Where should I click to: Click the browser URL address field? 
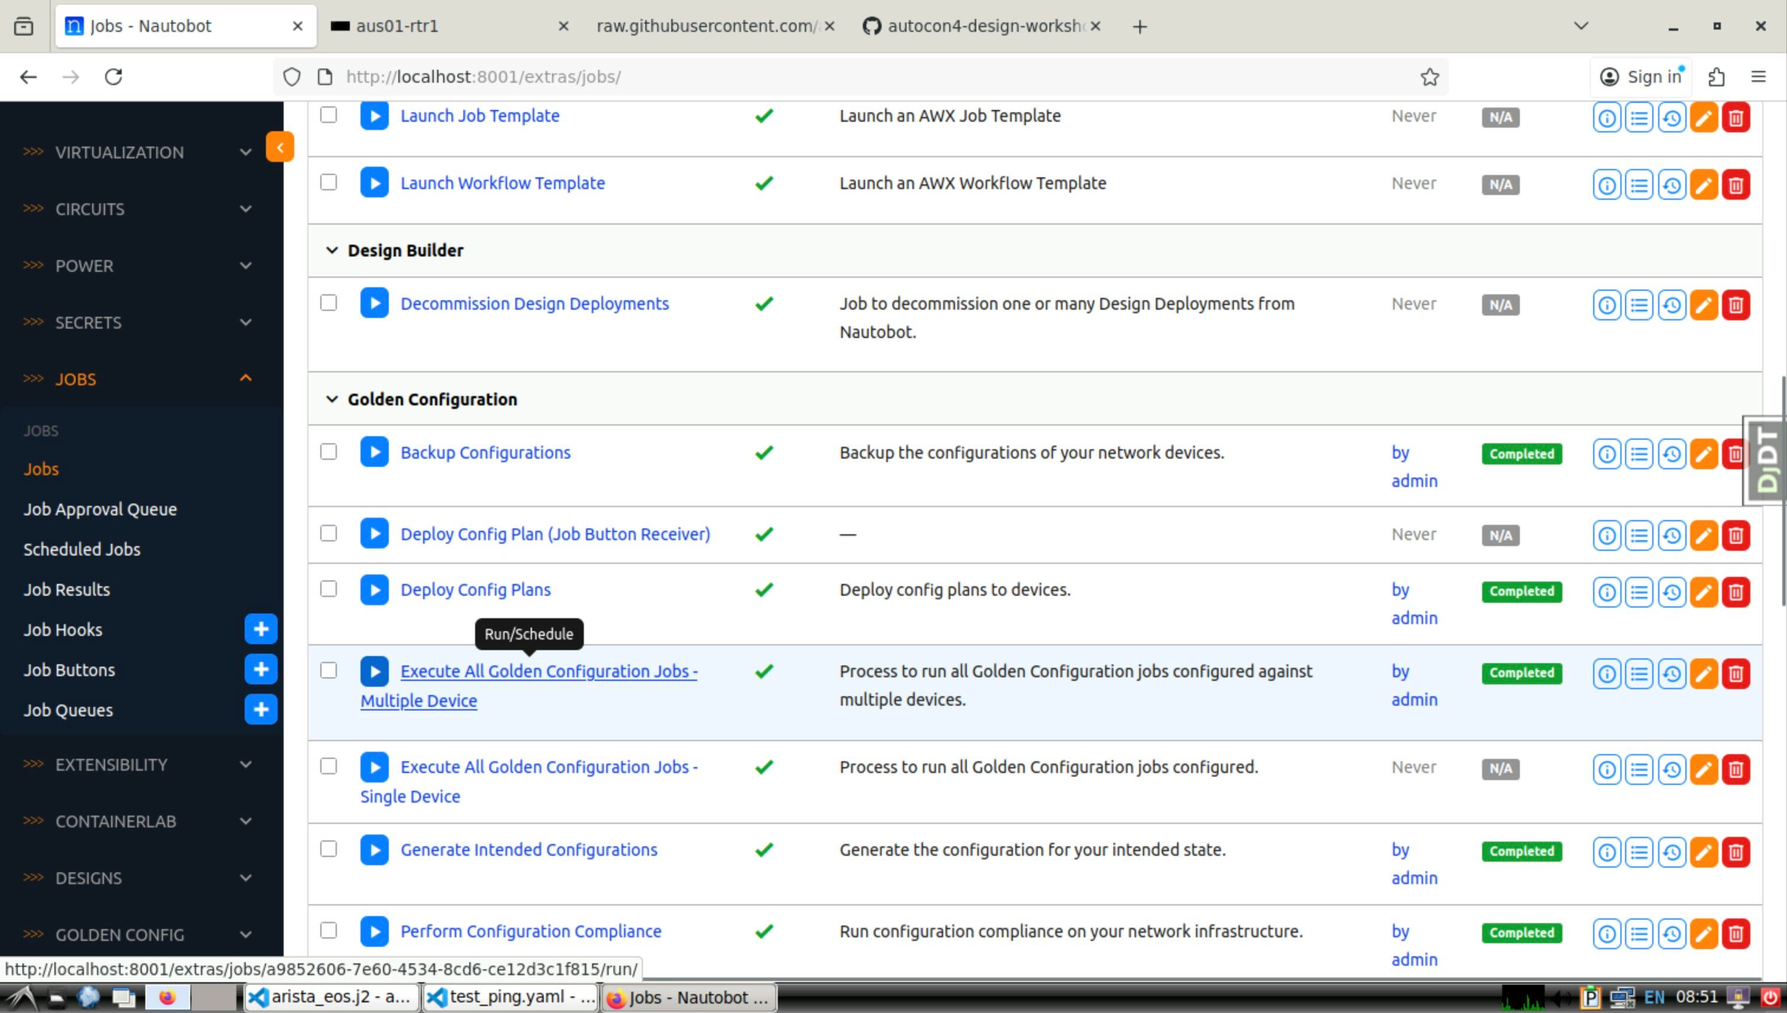point(876,77)
